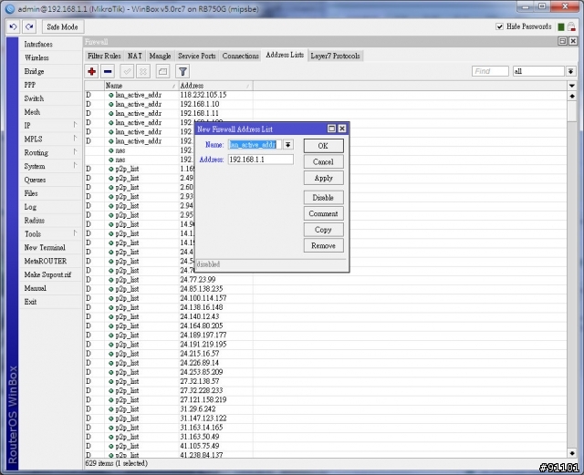Click the green status indicator icon
The width and height of the screenshot is (584, 475).
pyautogui.click(x=561, y=26)
